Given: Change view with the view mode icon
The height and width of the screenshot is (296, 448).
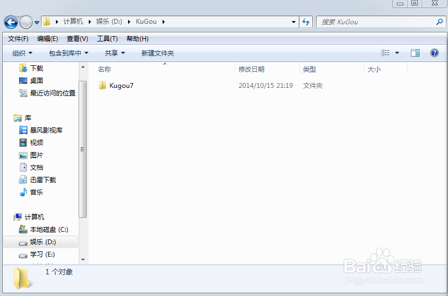Looking at the screenshot, I should click(386, 53).
